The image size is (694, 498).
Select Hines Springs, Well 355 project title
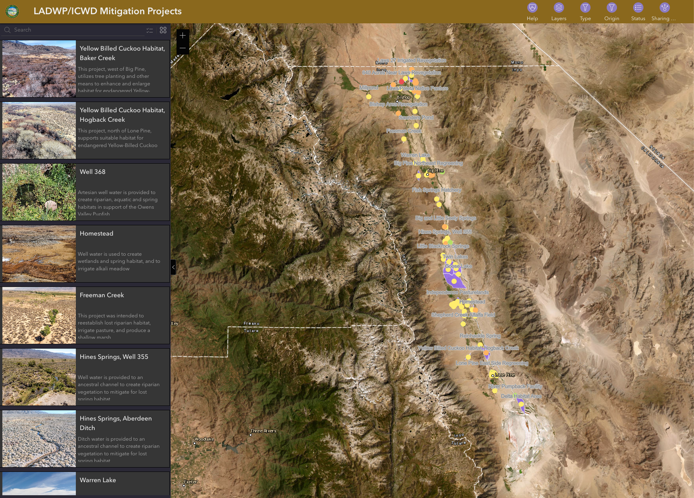point(114,357)
